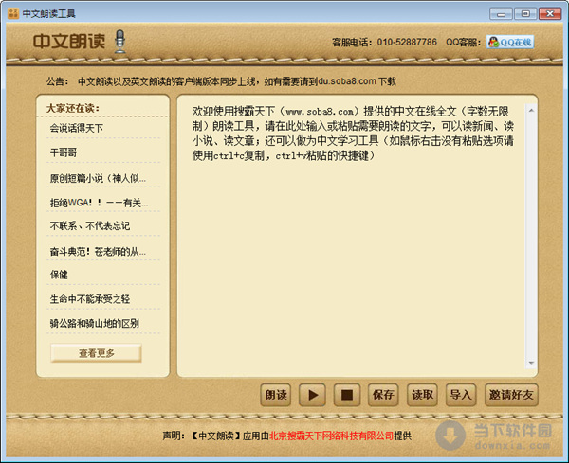The height and width of the screenshot is (463, 569).
Task: Click the app icon in title bar
Action: [x=13, y=14]
